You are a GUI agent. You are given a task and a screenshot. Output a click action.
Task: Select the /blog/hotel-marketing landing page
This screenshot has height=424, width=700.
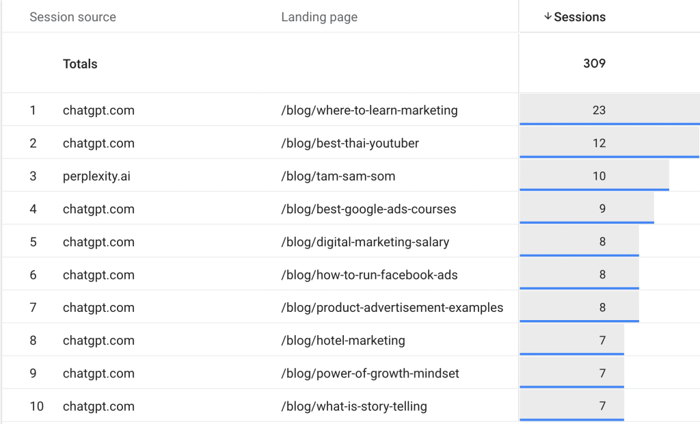[343, 341]
